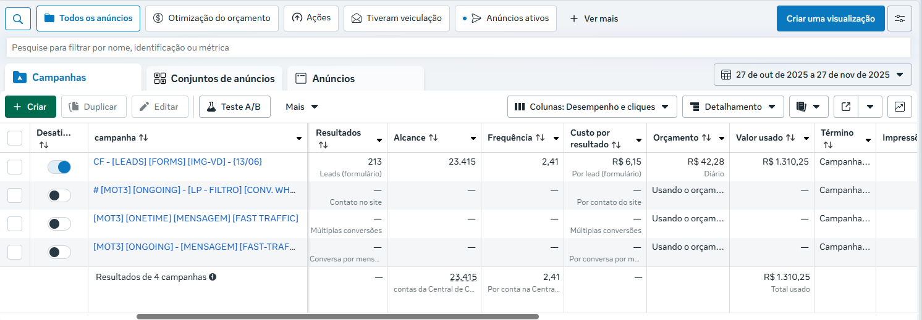Open the reports book icon
The height and width of the screenshot is (320, 922).
coord(801,107)
